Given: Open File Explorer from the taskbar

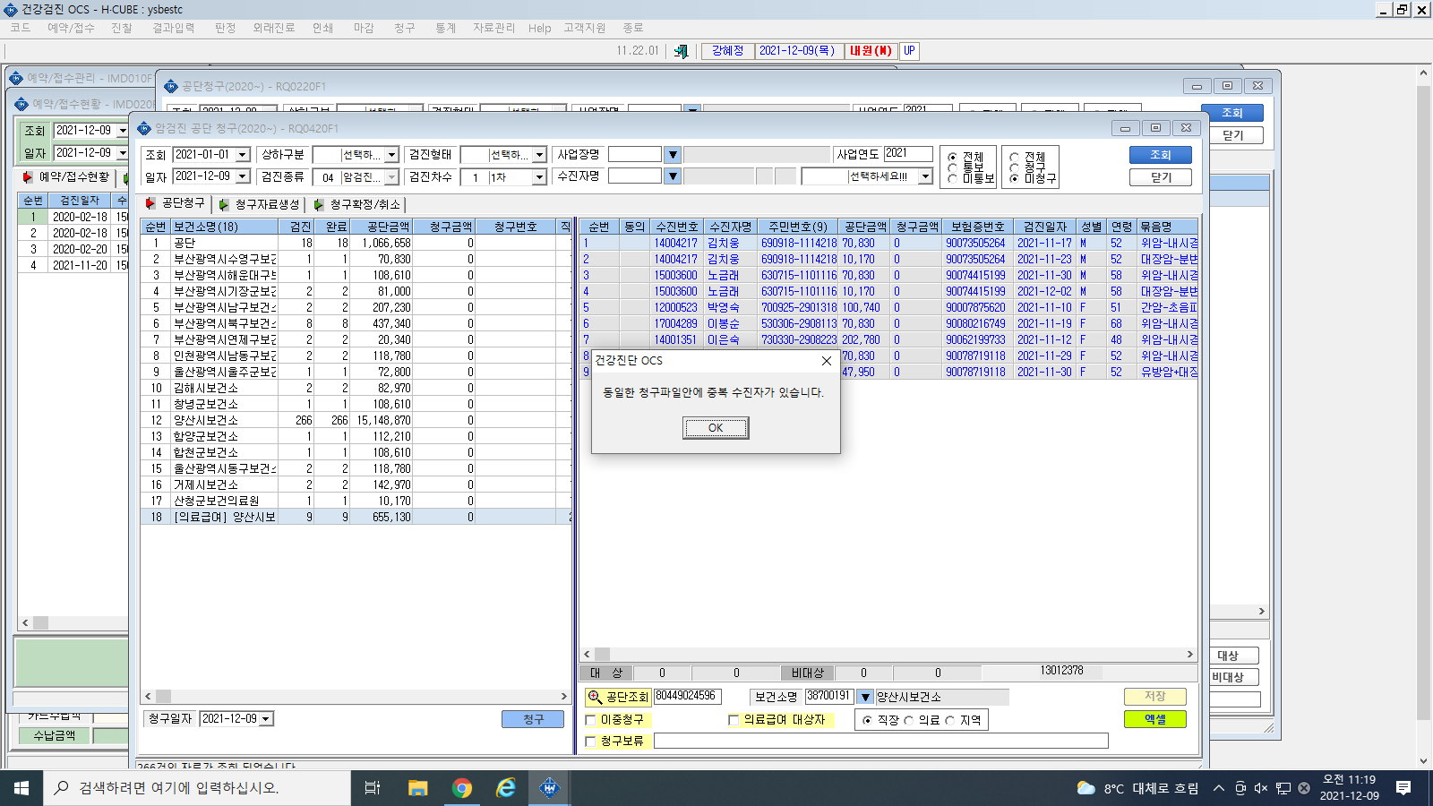Looking at the screenshot, I should pos(417,788).
